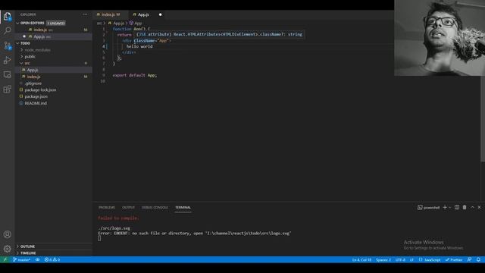Open the Explorer view in activity bar
485x273 pixels.
click(7, 16)
